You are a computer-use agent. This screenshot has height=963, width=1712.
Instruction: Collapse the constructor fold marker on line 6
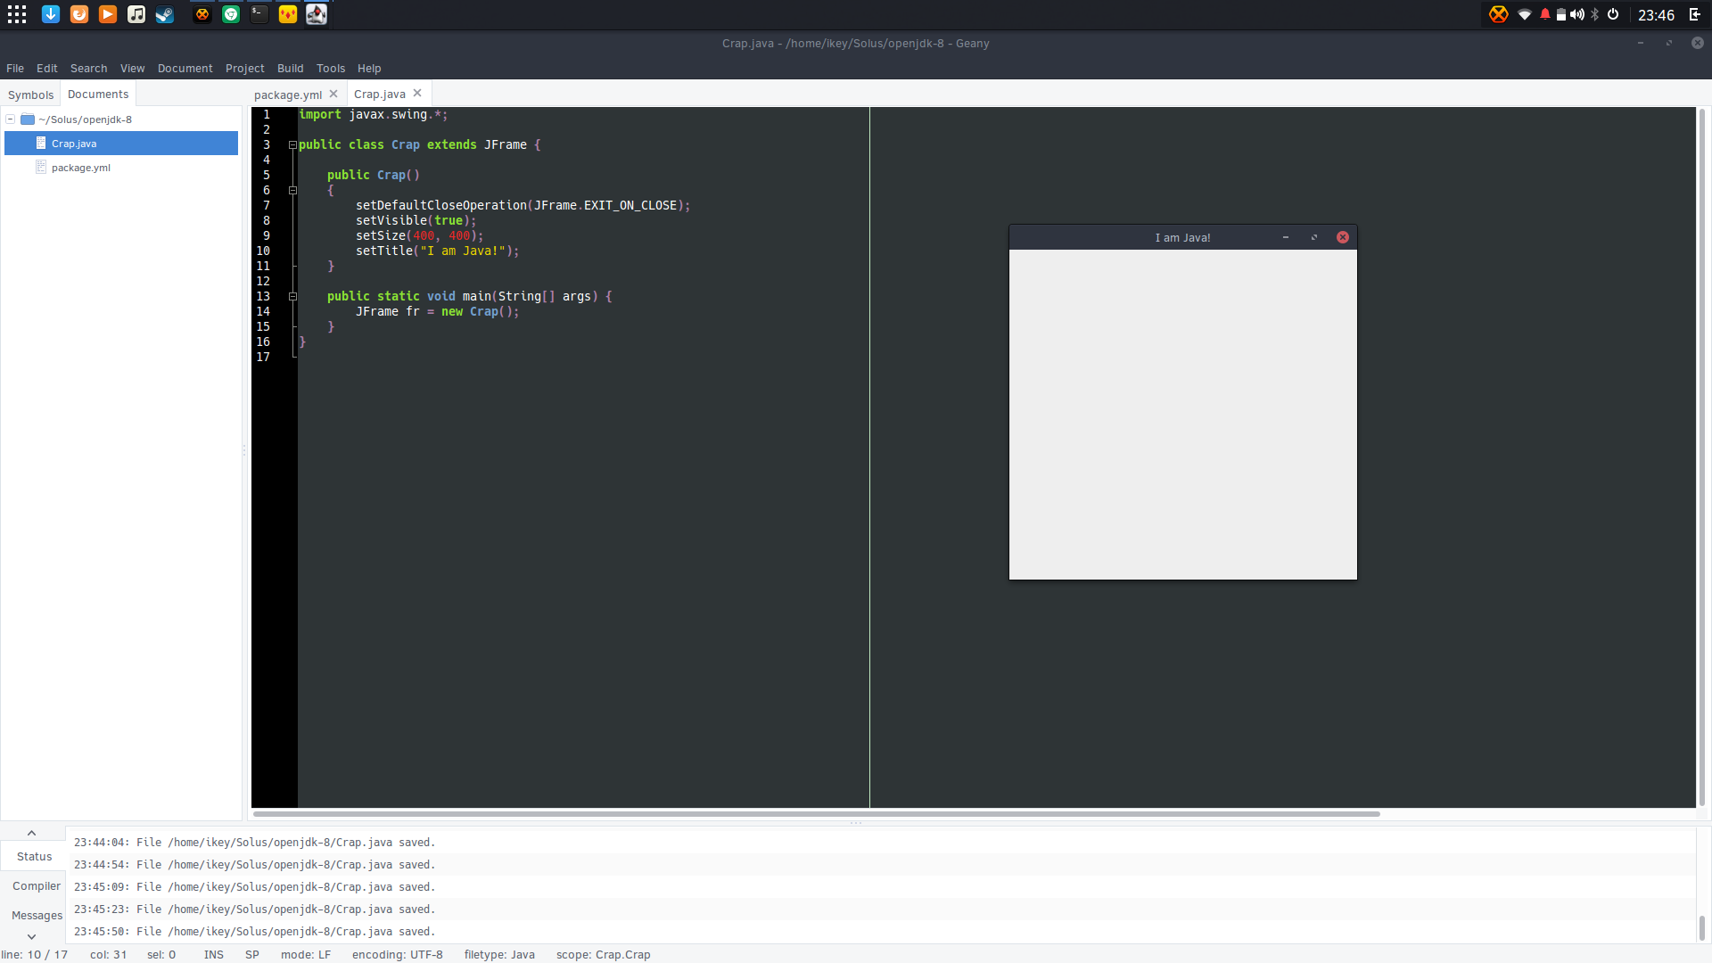pyautogui.click(x=292, y=190)
